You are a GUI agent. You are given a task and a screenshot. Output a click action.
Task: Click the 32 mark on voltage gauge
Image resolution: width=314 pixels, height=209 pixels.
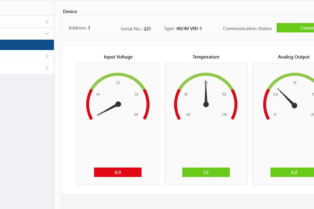coord(136,94)
